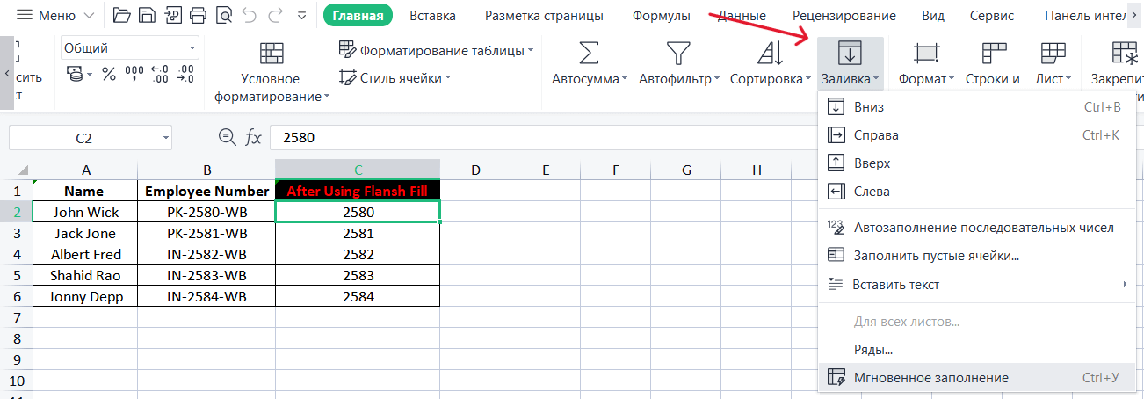Select the After Using Flansh Fill cell
Image resolution: width=1144 pixels, height=399 pixels.
[358, 191]
